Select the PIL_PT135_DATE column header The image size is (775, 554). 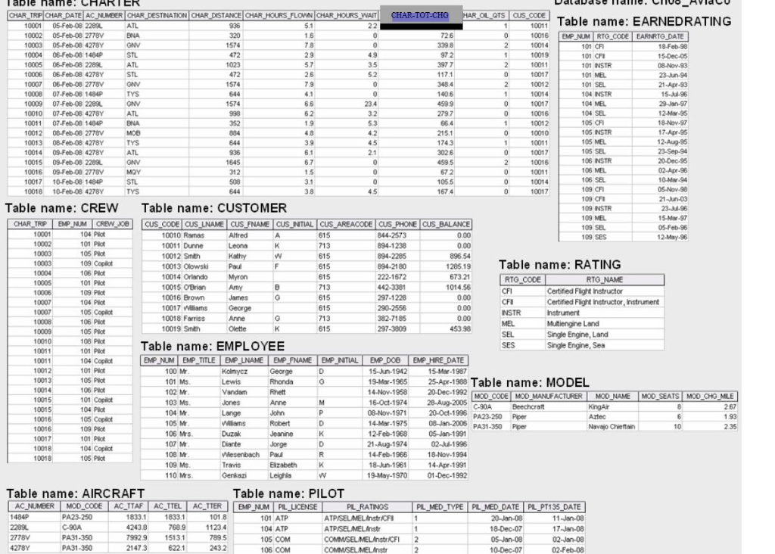(x=554, y=507)
